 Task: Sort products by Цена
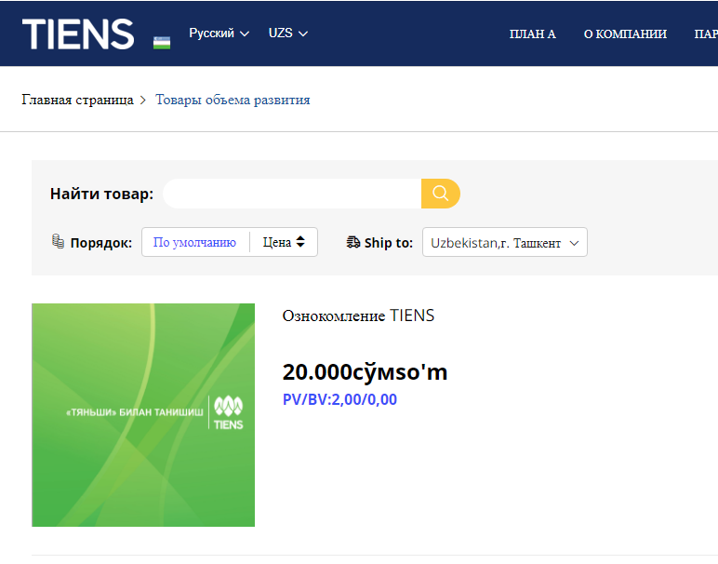pyautogui.click(x=284, y=242)
